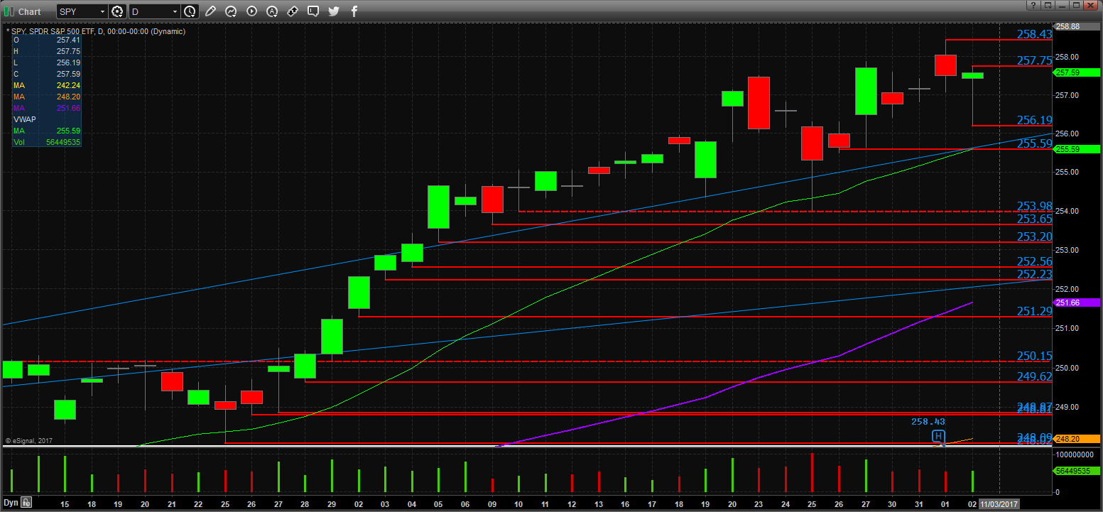The width and height of the screenshot is (1103, 512).
Task: Click the purple 251.66 MA price tag
Action: click(x=1077, y=303)
